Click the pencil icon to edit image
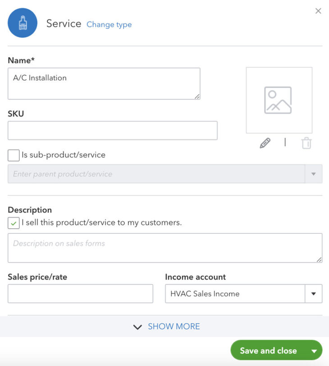 pos(265,143)
